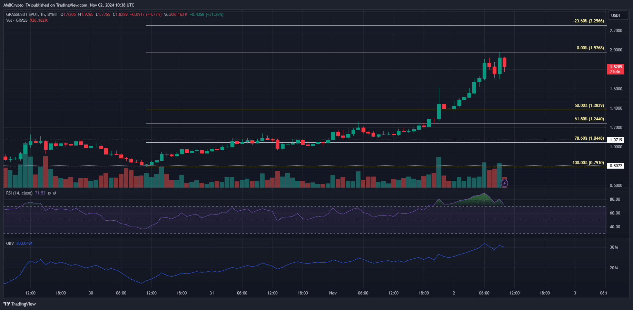The width and height of the screenshot is (633, 310).
Task: Click the 0.8072 price line label
Action: coord(616,166)
